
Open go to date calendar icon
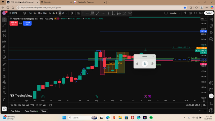(50, 105)
